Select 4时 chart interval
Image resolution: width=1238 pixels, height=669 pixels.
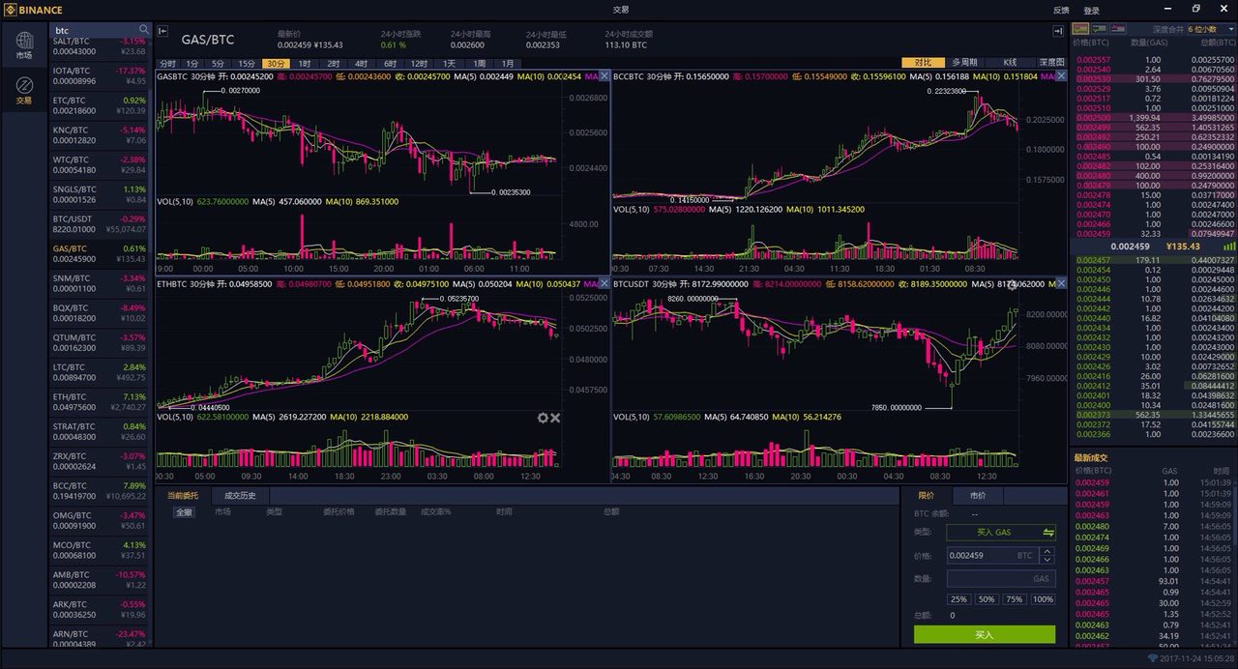pos(361,63)
